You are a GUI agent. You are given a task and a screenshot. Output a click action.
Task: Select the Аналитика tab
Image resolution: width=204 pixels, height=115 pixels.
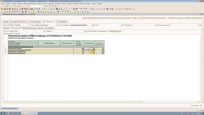49,22
